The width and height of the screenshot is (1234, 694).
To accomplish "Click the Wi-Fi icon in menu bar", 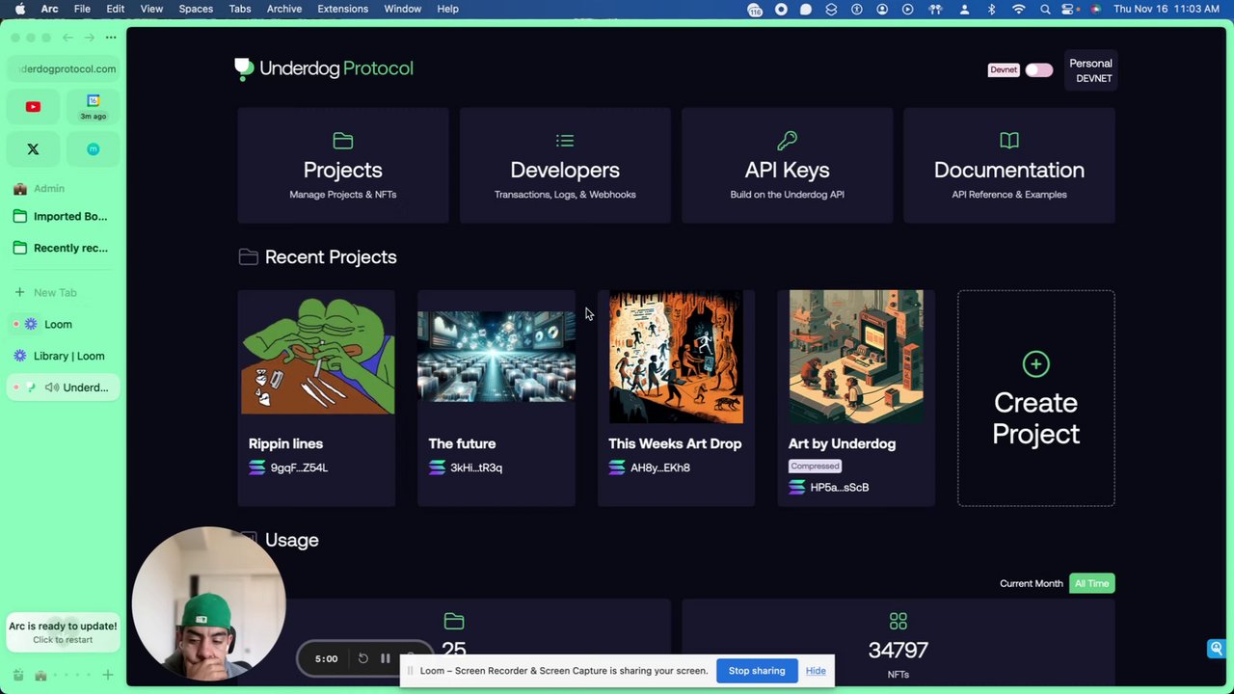I will point(1019,9).
